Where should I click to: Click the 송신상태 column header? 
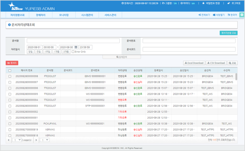[x=138, y=70]
